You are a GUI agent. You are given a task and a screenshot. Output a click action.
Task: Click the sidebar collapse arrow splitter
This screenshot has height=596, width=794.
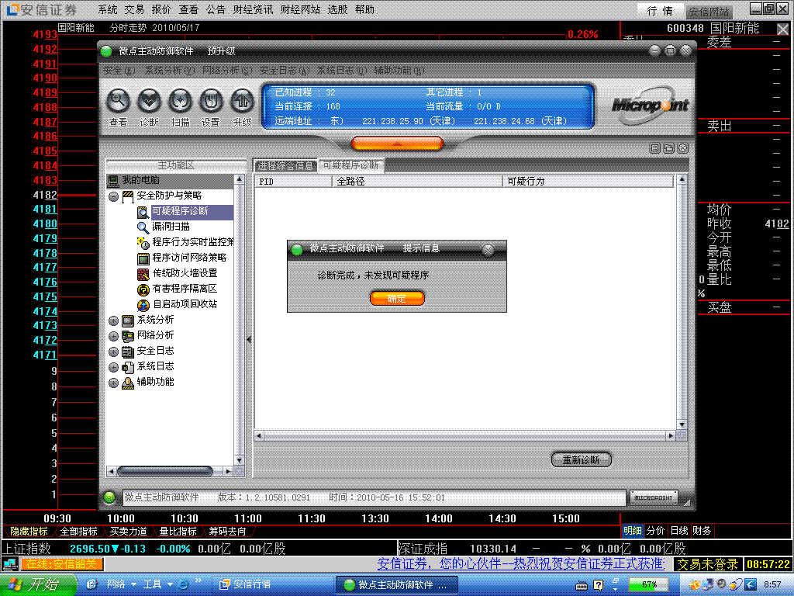tap(249, 340)
